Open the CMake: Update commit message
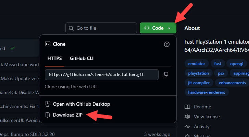249x137 pixels. pos(20,78)
